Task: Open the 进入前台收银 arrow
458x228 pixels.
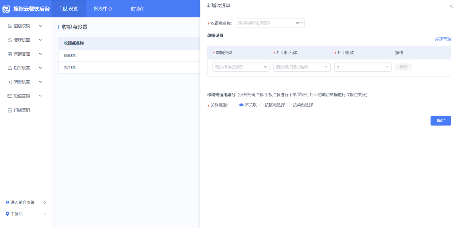Action: tap(45, 202)
